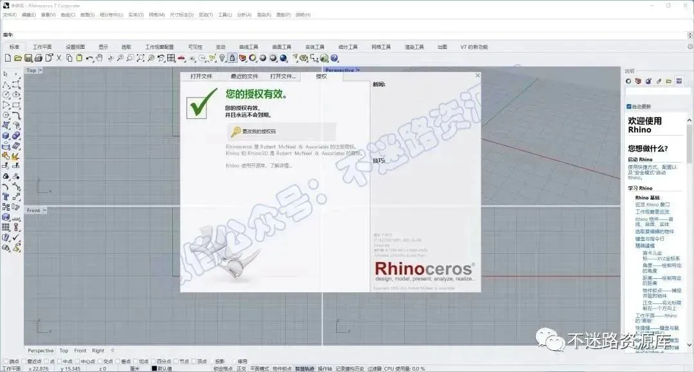Open 毫米 units selector in status bar
This screenshot has width=694, height=372.
tap(134, 368)
